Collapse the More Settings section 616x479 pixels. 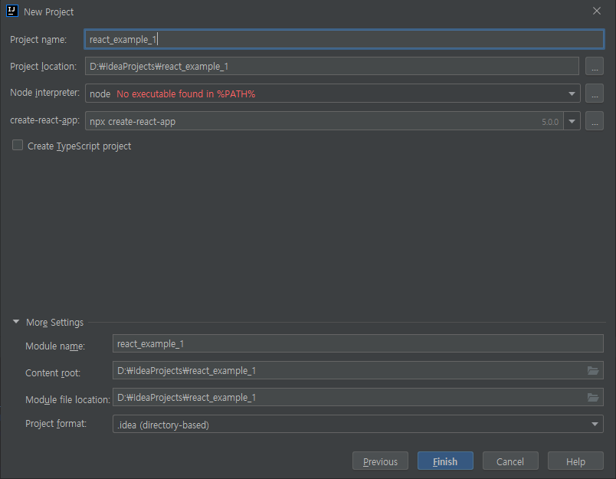coord(16,322)
